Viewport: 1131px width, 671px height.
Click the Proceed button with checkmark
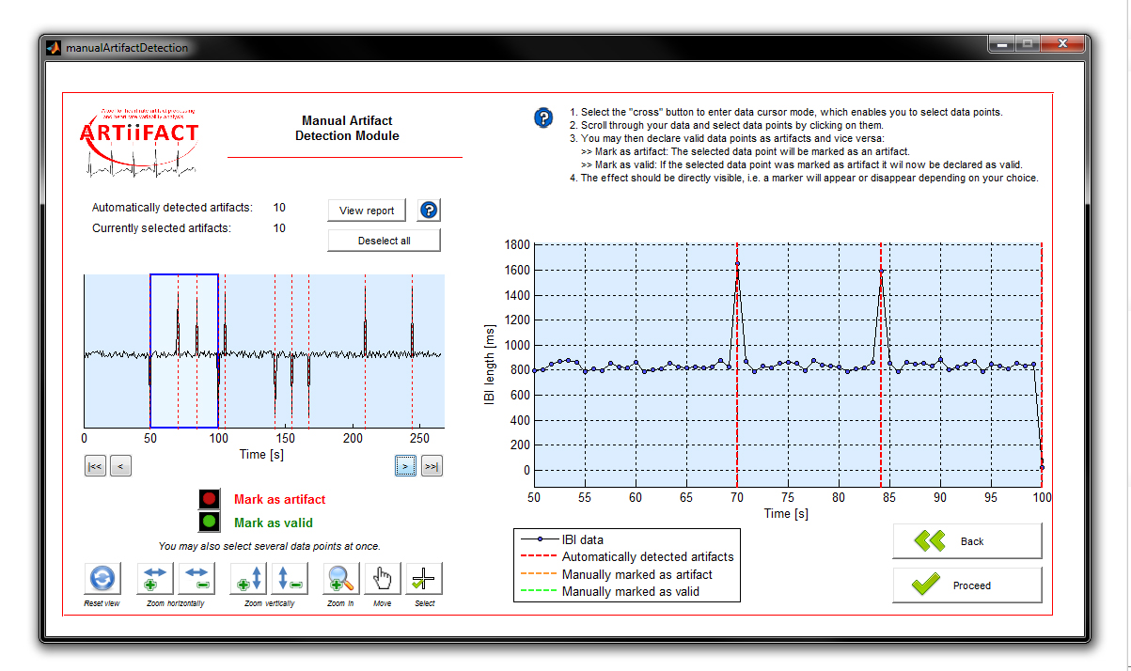click(966, 585)
